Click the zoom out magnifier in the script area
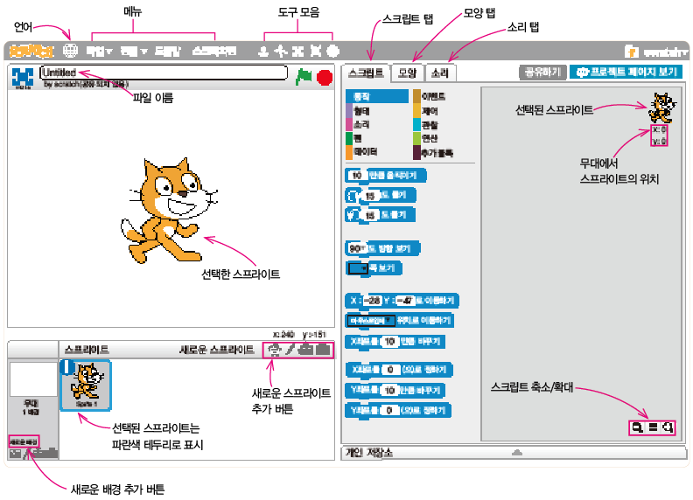This screenshot has width=693, height=500. click(637, 427)
